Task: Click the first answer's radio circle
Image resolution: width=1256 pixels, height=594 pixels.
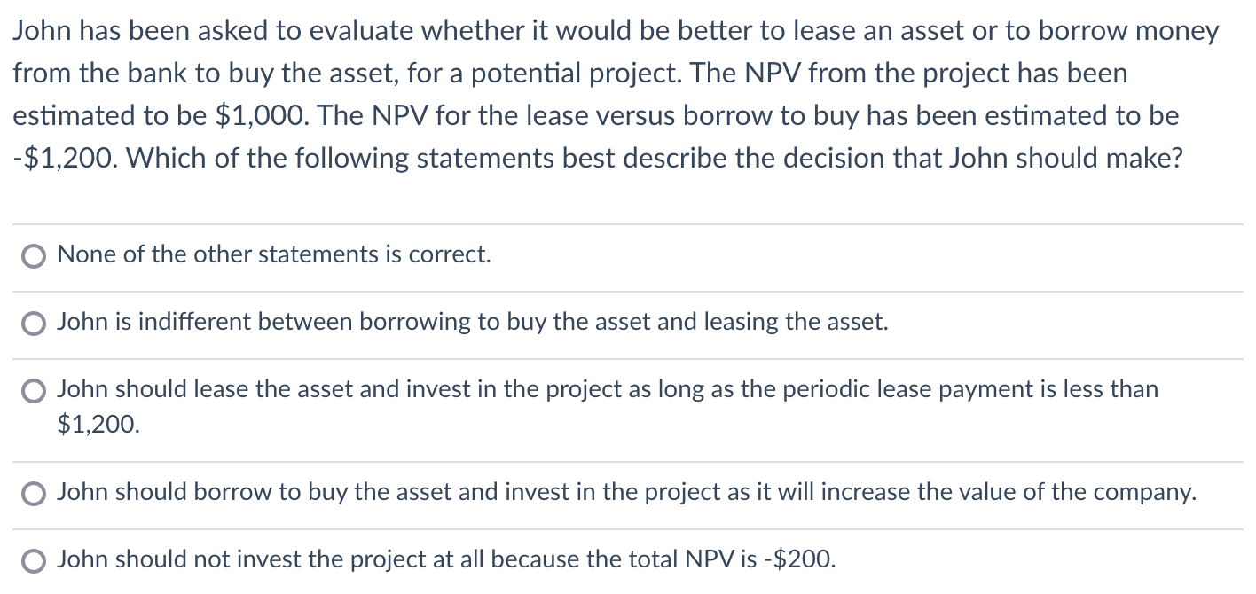Action: [x=33, y=255]
